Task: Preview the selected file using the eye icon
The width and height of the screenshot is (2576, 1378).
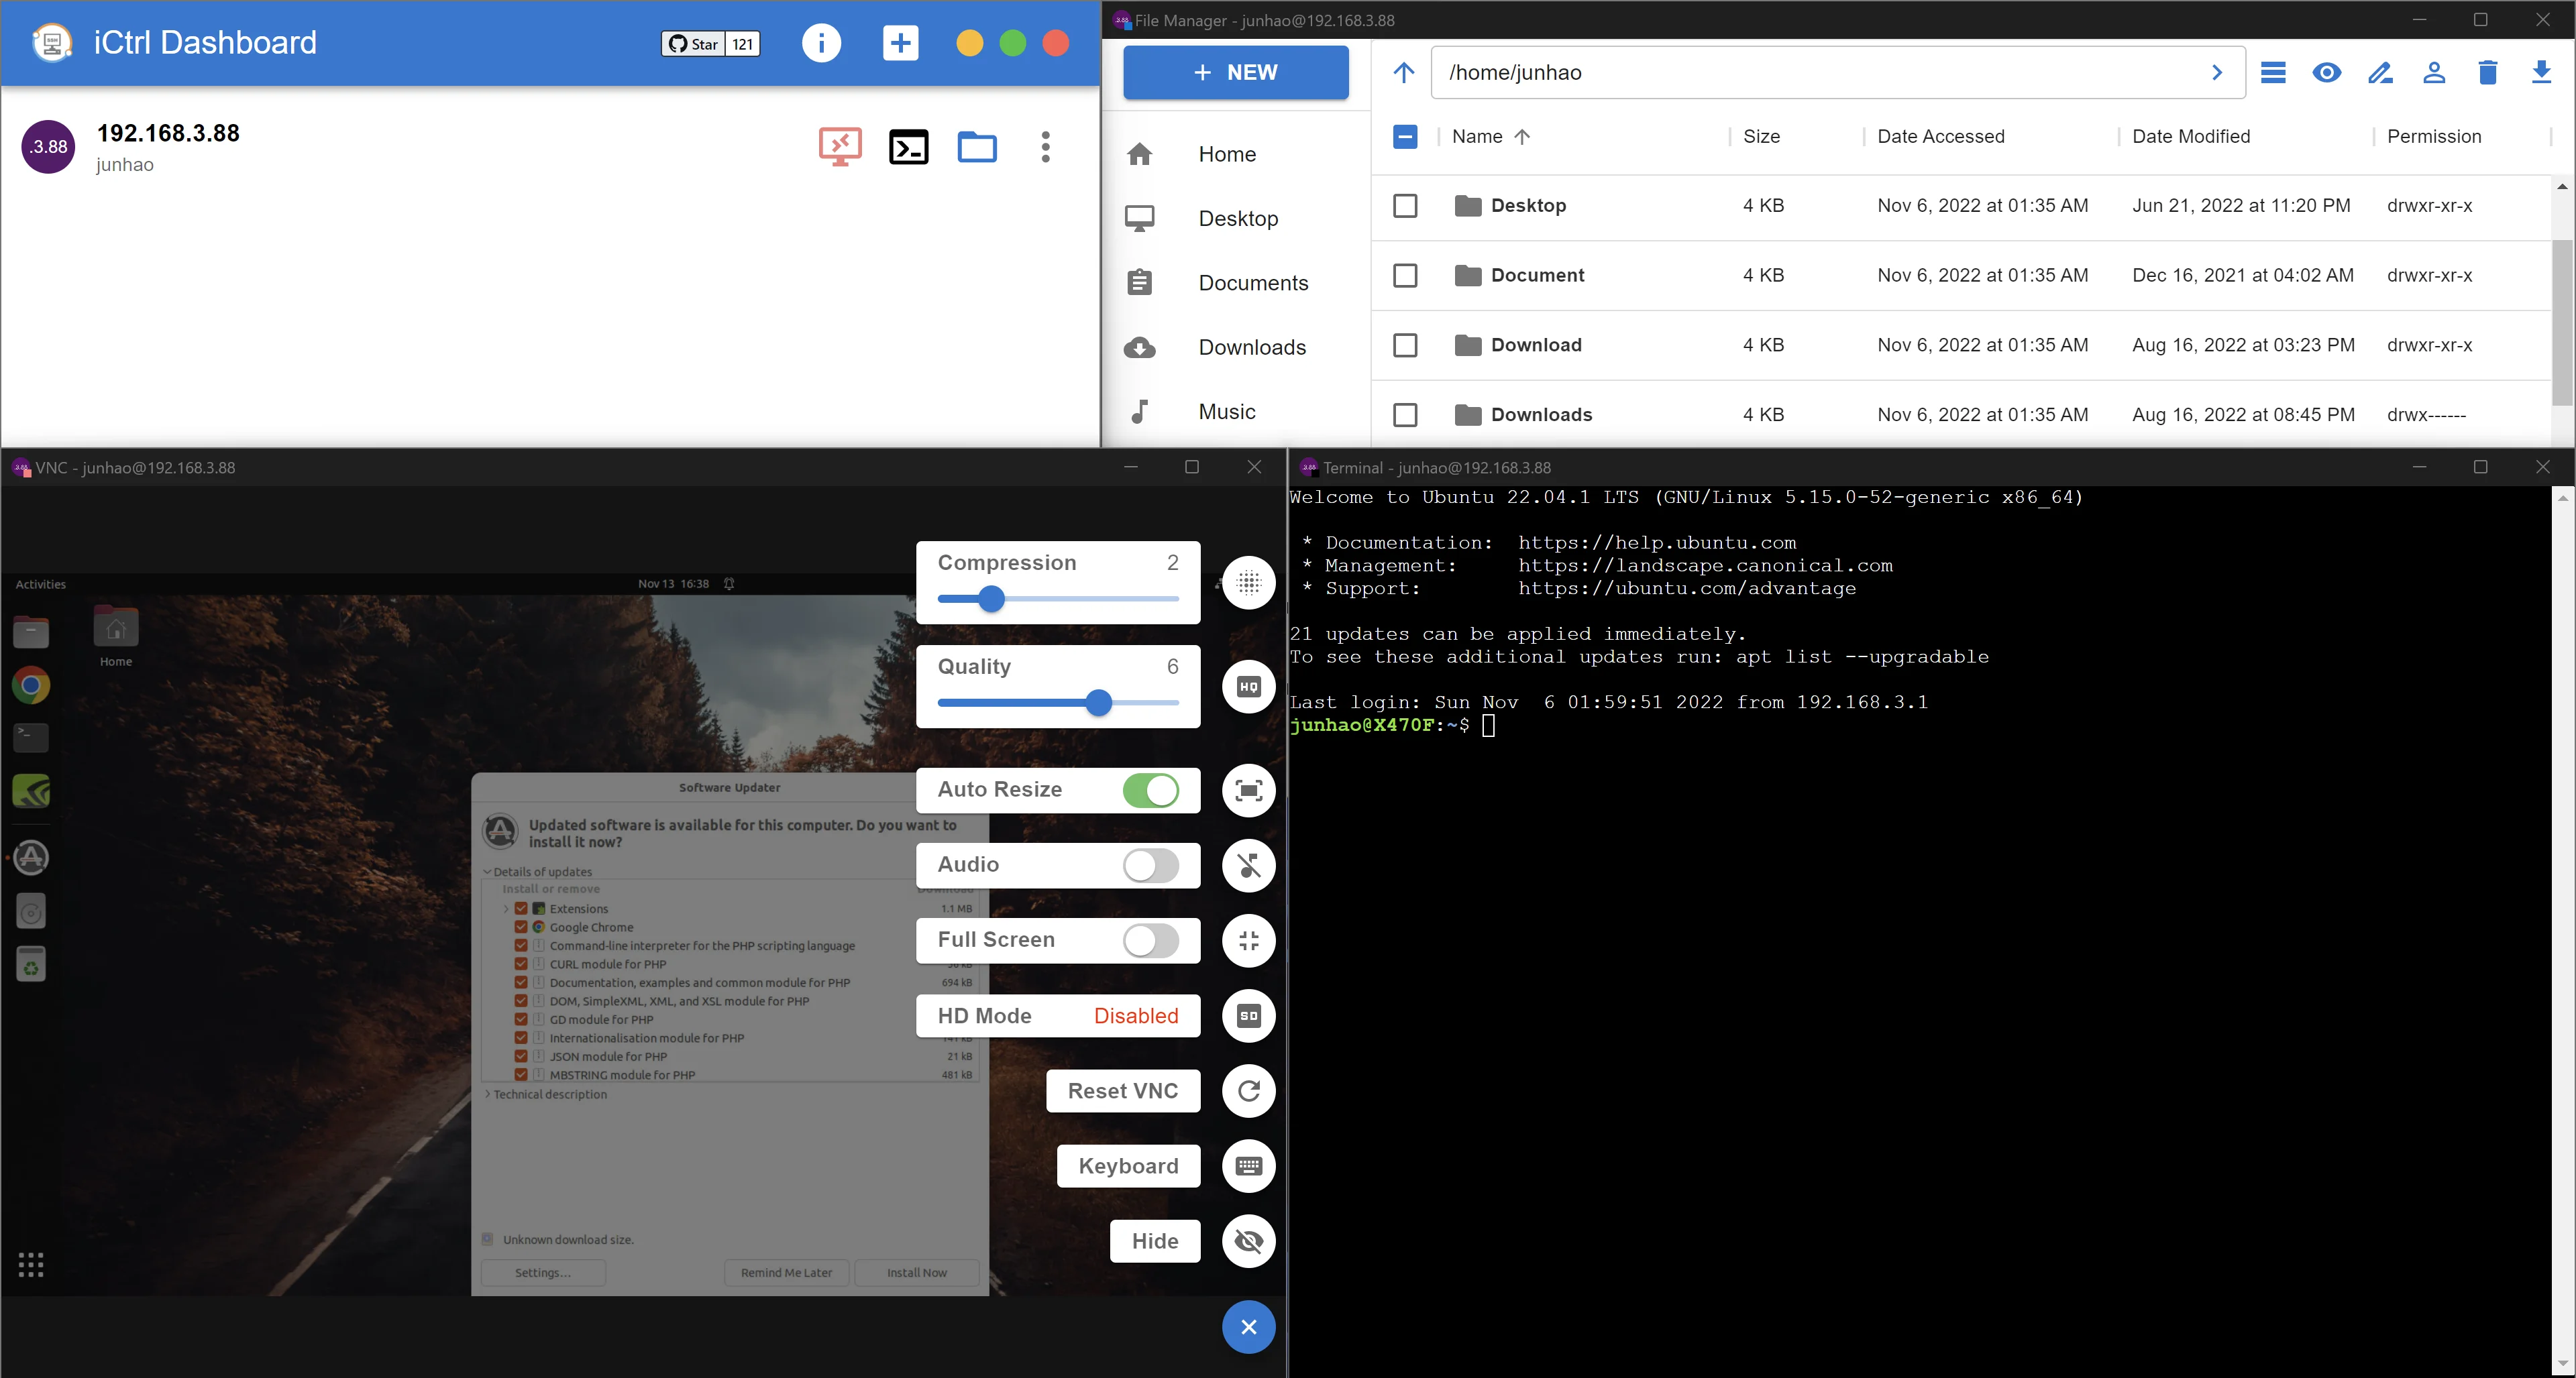Action: tap(2327, 72)
